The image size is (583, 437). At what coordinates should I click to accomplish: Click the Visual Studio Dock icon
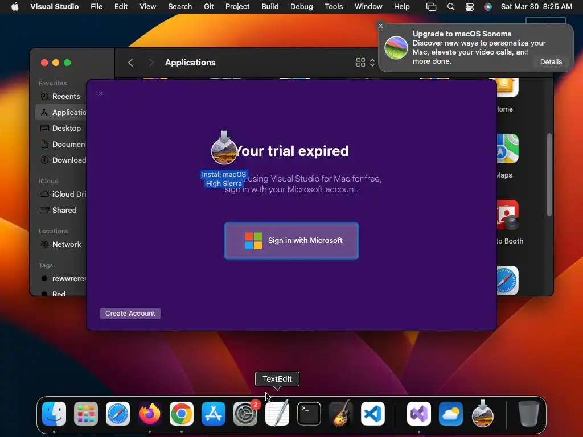tap(419, 414)
